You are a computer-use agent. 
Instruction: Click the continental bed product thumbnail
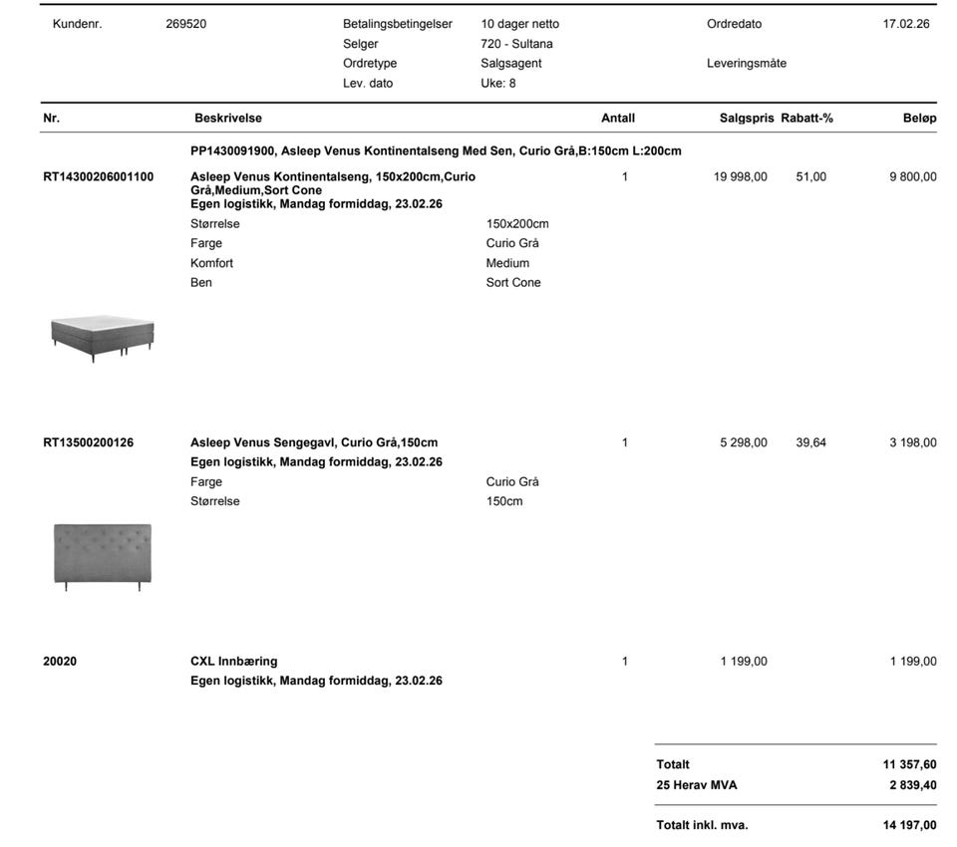pyautogui.click(x=103, y=338)
